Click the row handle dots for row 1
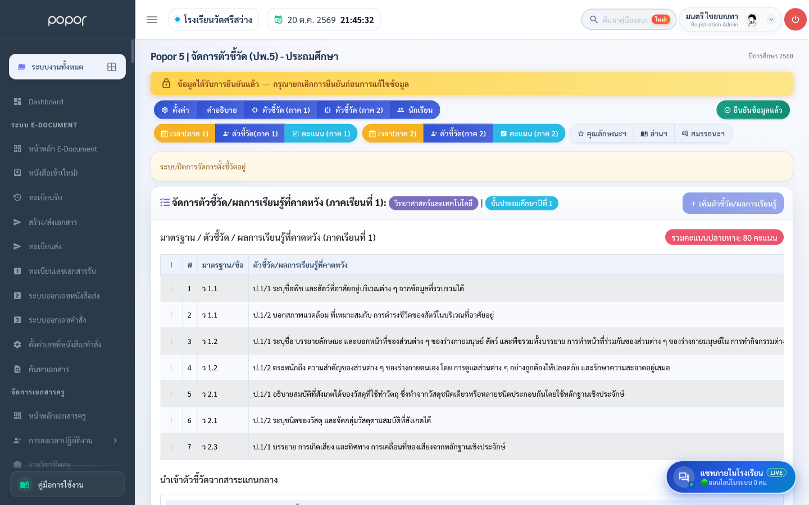 pyautogui.click(x=171, y=288)
